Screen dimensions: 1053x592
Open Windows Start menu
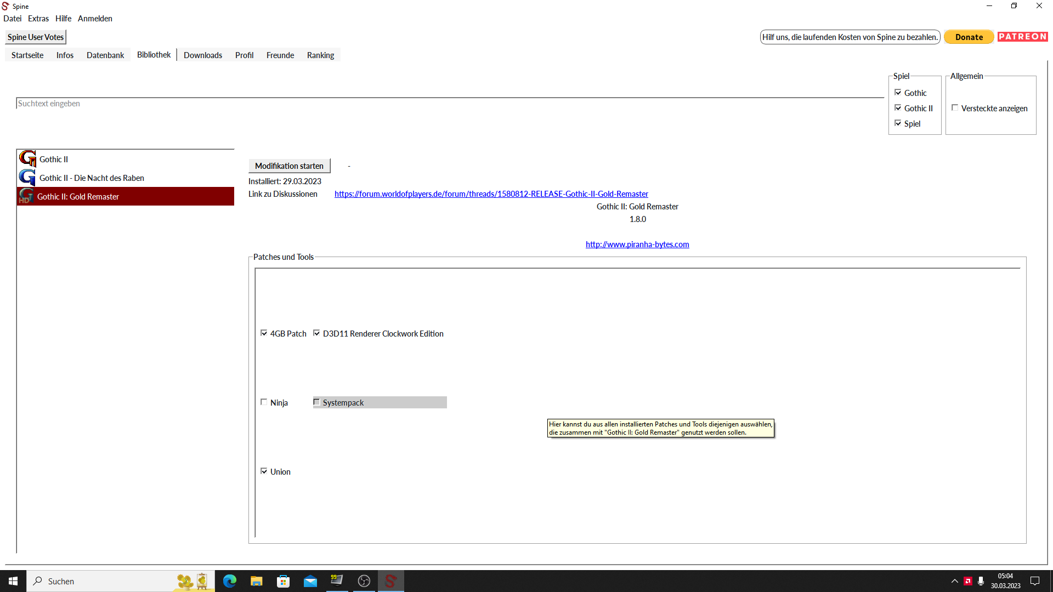13,581
